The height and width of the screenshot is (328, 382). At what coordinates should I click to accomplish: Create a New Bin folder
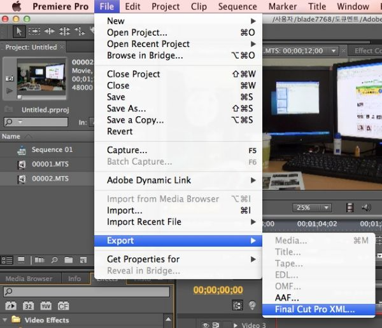click(69, 260)
